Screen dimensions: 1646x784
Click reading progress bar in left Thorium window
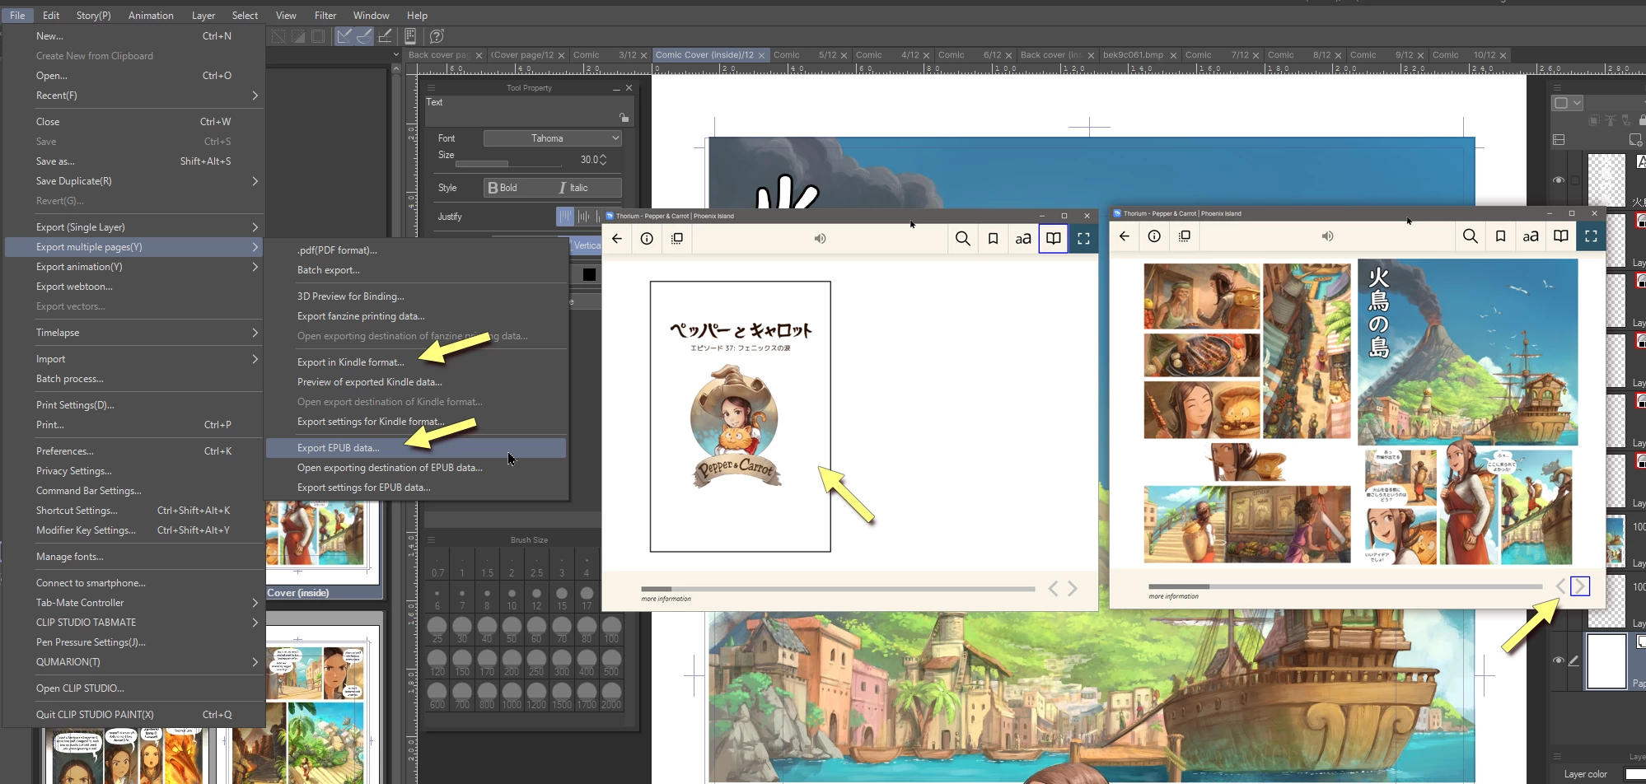[x=838, y=589]
